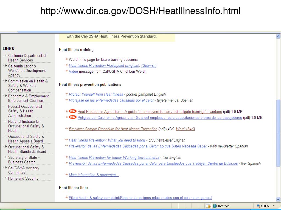Open Protect Yourself from Heat Illness pamphlet
The height and width of the screenshot is (210, 281).
(96, 94)
